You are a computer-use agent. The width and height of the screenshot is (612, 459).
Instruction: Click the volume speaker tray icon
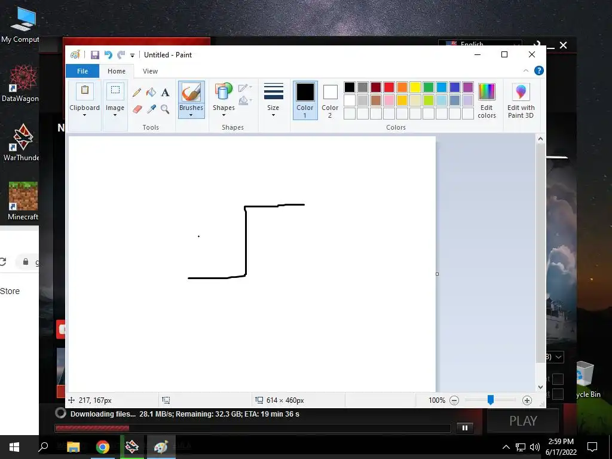535,447
